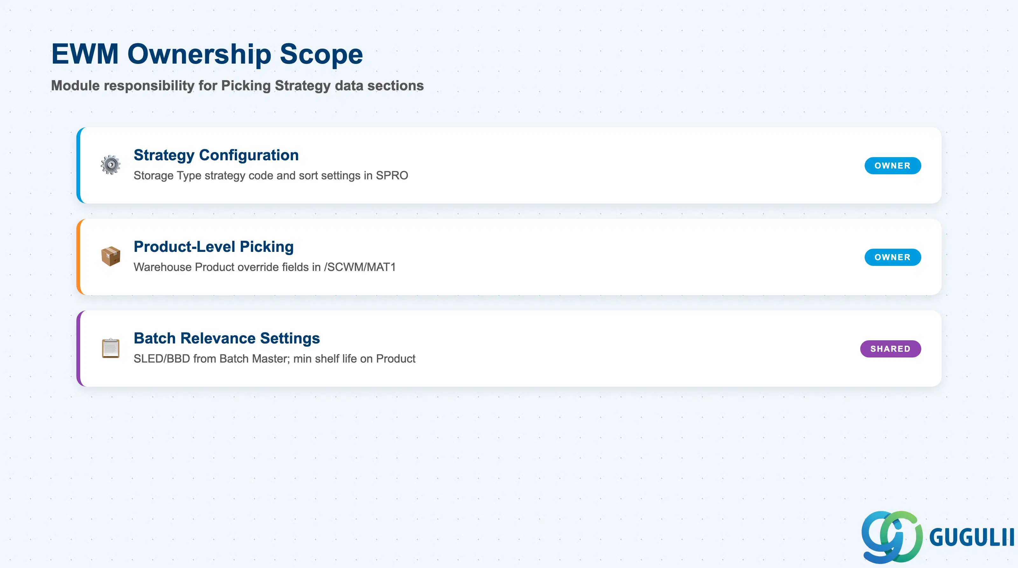Open the Product-Level Picking heading
The height and width of the screenshot is (568, 1018).
(213, 247)
